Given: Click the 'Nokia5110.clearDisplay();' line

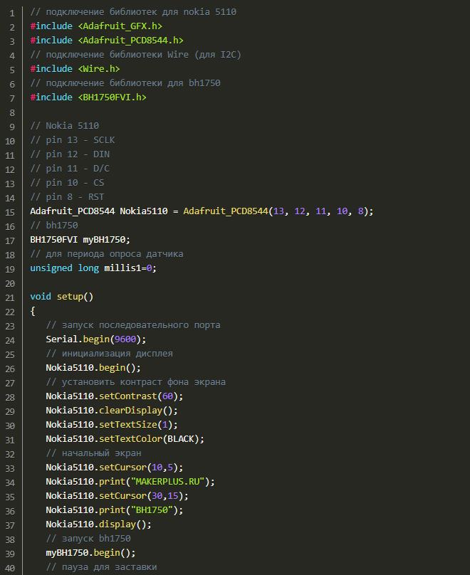Looking at the screenshot, I should (112, 411).
